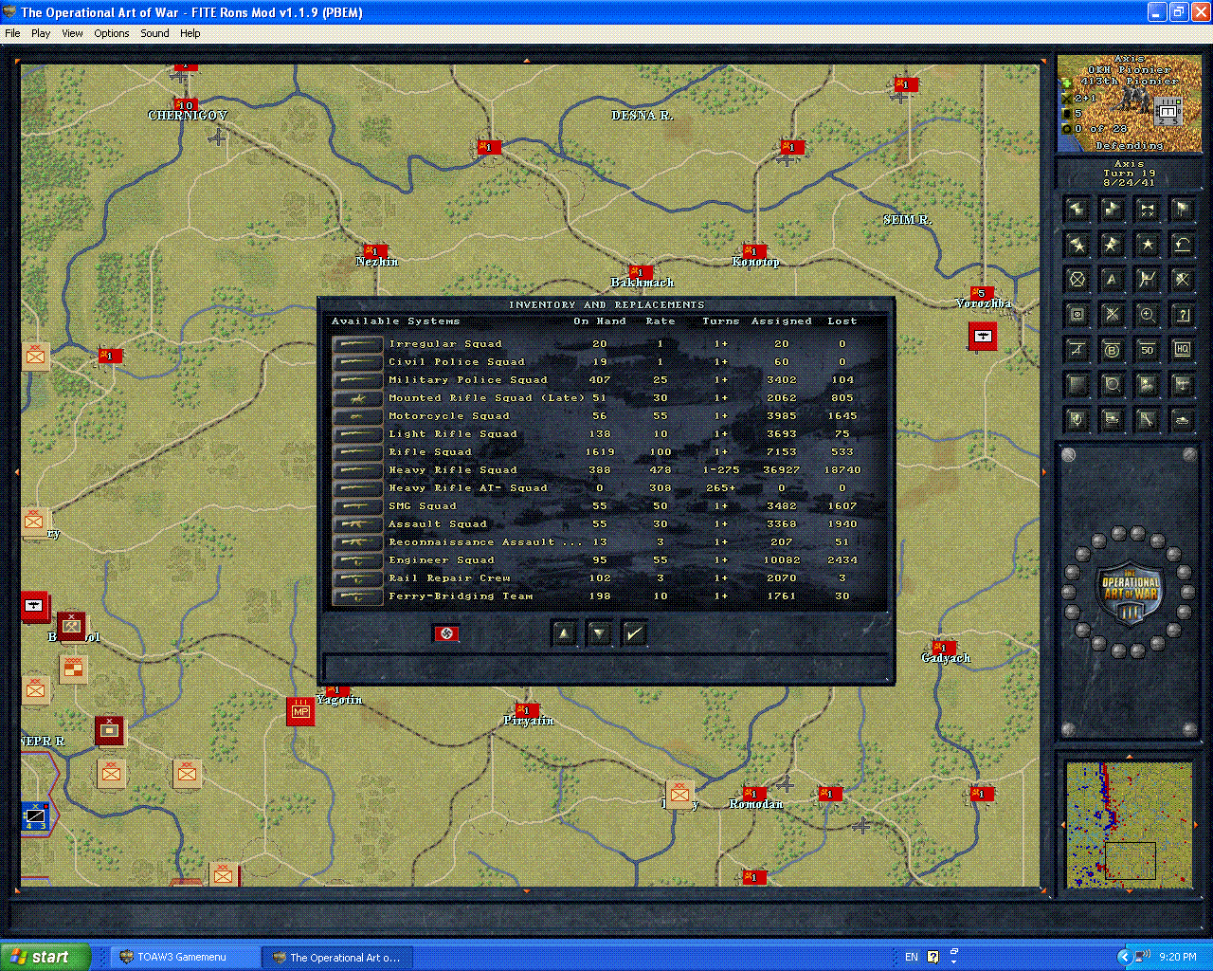Toggle the force flag in inventory dialog
The width and height of the screenshot is (1213, 971).
click(446, 633)
